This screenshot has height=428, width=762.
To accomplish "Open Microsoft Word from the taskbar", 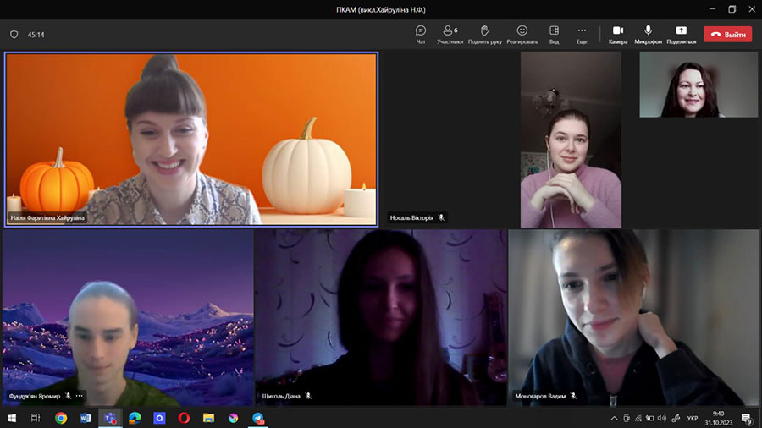I will coord(86,418).
